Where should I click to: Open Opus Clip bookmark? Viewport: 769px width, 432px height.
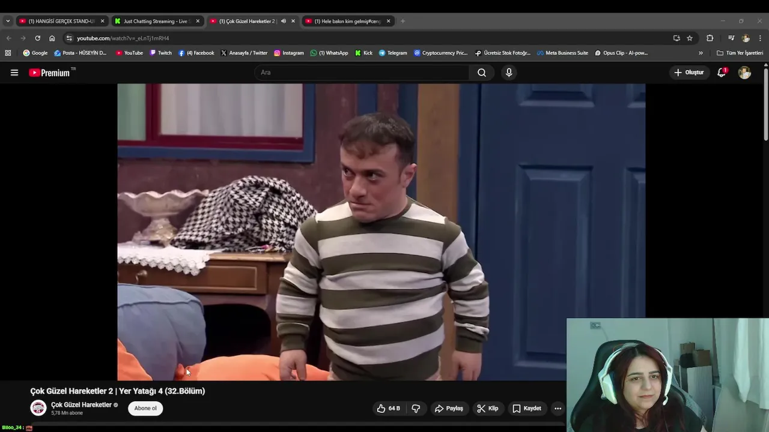click(x=621, y=53)
